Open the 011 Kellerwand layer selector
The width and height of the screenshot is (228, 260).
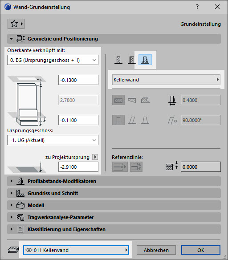[76, 250]
